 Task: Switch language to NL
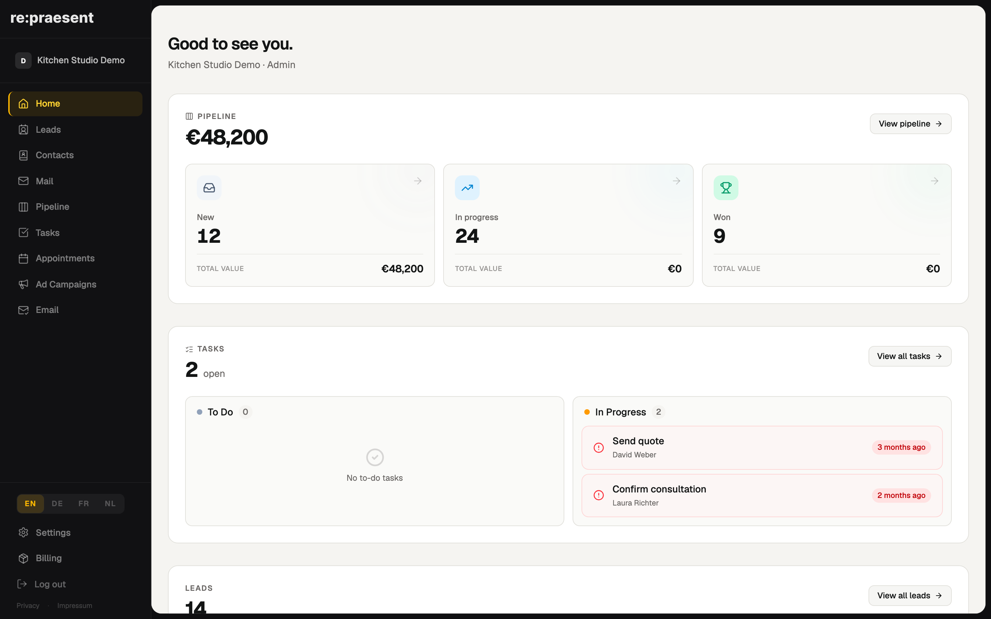coord(110,503)
